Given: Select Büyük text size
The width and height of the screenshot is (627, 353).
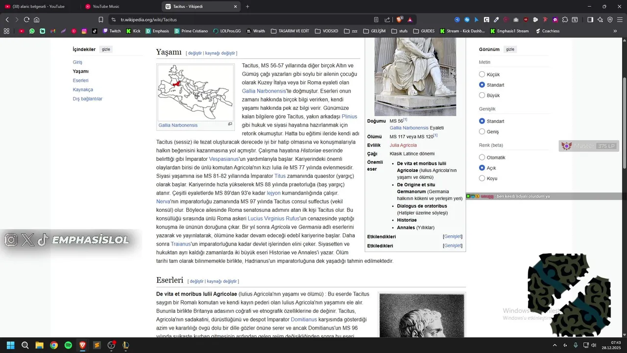Looking at the screenshot, I should 482,95.
